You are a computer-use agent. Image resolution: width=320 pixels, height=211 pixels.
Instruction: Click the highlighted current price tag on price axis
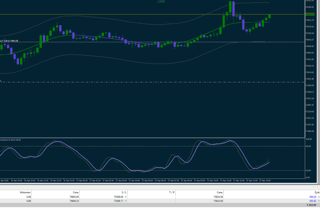click(x=310, y=15)
